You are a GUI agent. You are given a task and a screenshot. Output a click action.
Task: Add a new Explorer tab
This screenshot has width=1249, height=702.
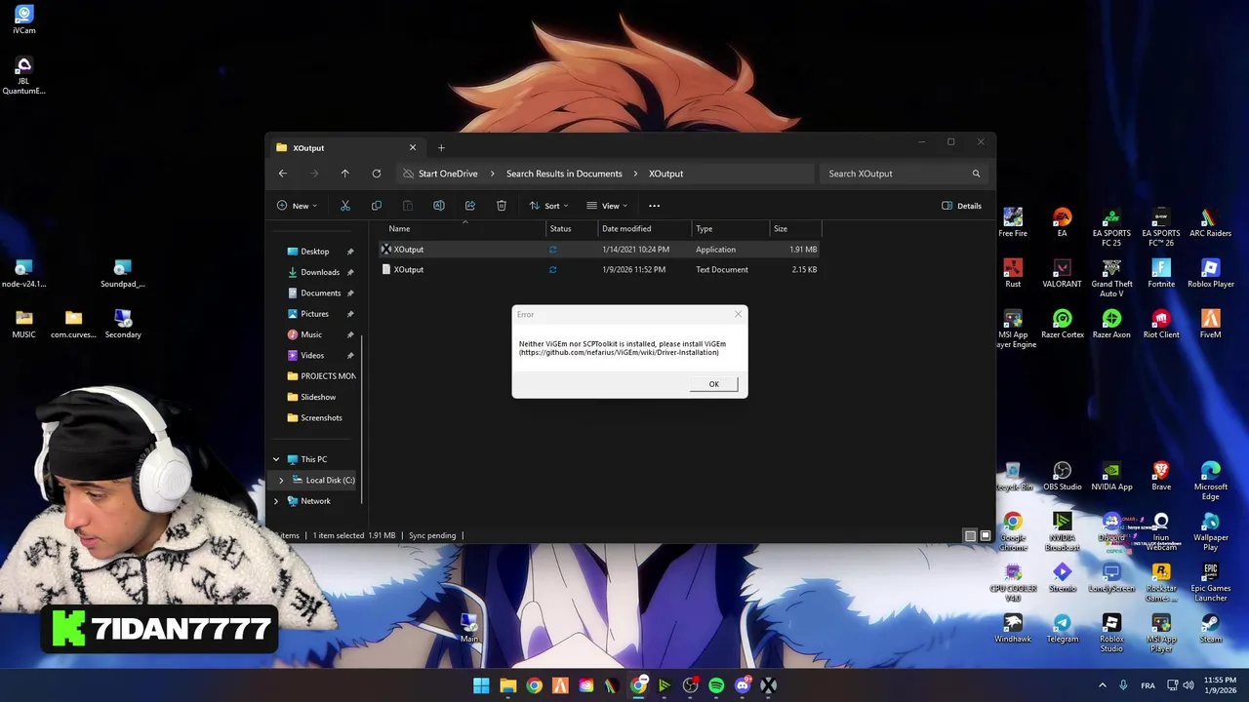[x=441, y=148]
